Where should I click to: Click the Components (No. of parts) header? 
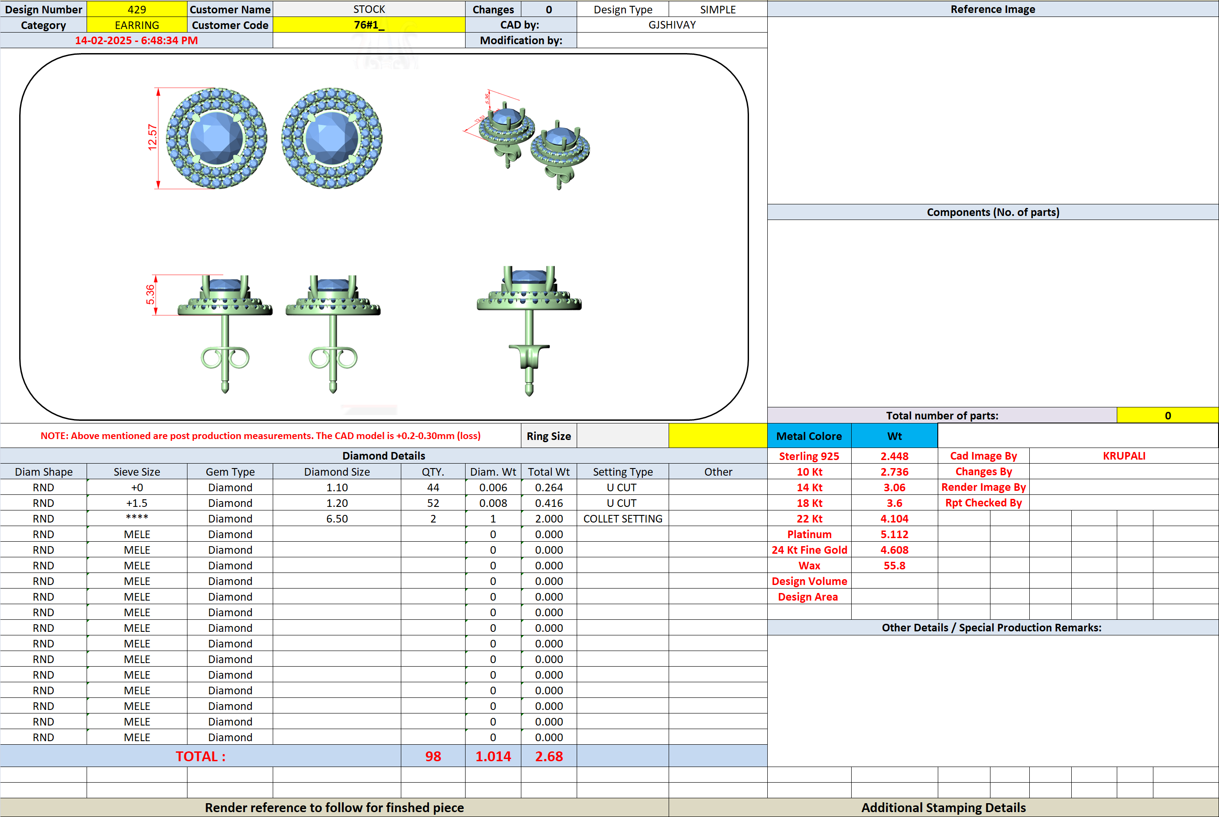click(x=993, y=212)
